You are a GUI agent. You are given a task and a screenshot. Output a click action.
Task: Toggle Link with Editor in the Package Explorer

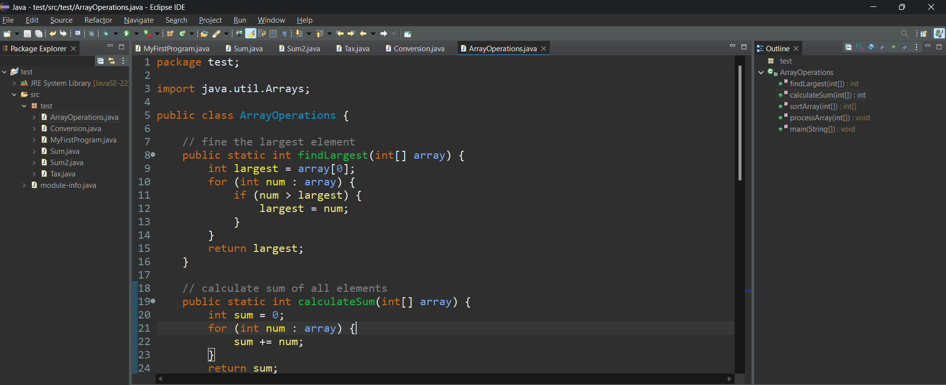pyautogui.click(x=112, y=61)
